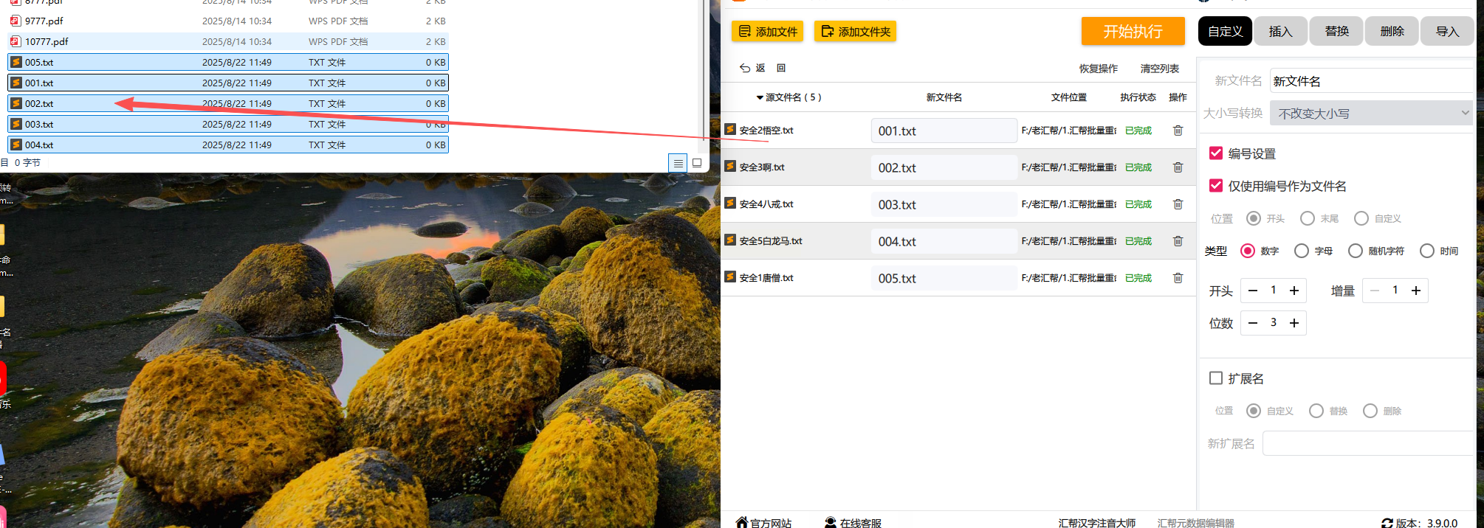Open the 官方网站 link

click(763, 522)
